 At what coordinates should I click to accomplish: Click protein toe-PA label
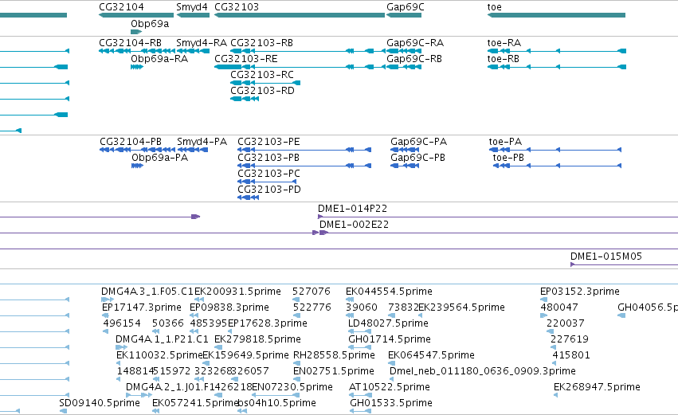[505, 142]
